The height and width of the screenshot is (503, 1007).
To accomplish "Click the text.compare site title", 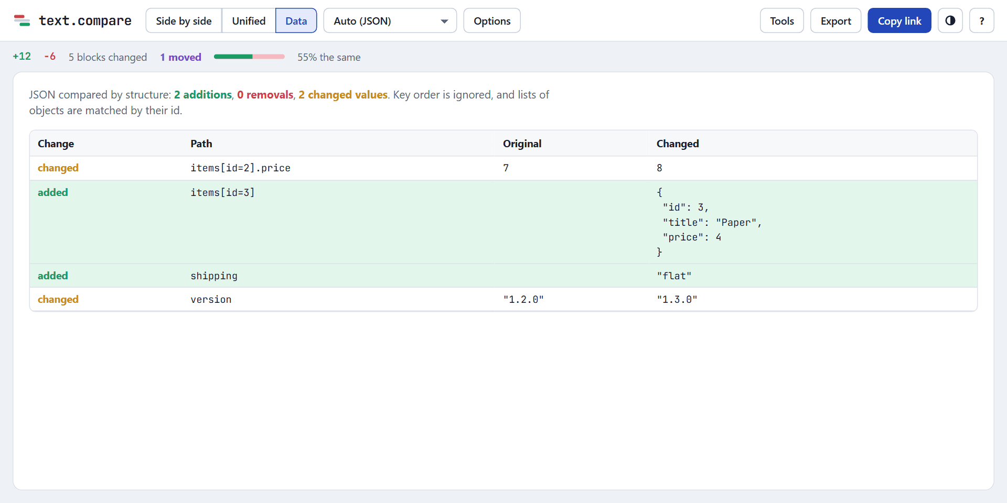I will coord(85,20).
